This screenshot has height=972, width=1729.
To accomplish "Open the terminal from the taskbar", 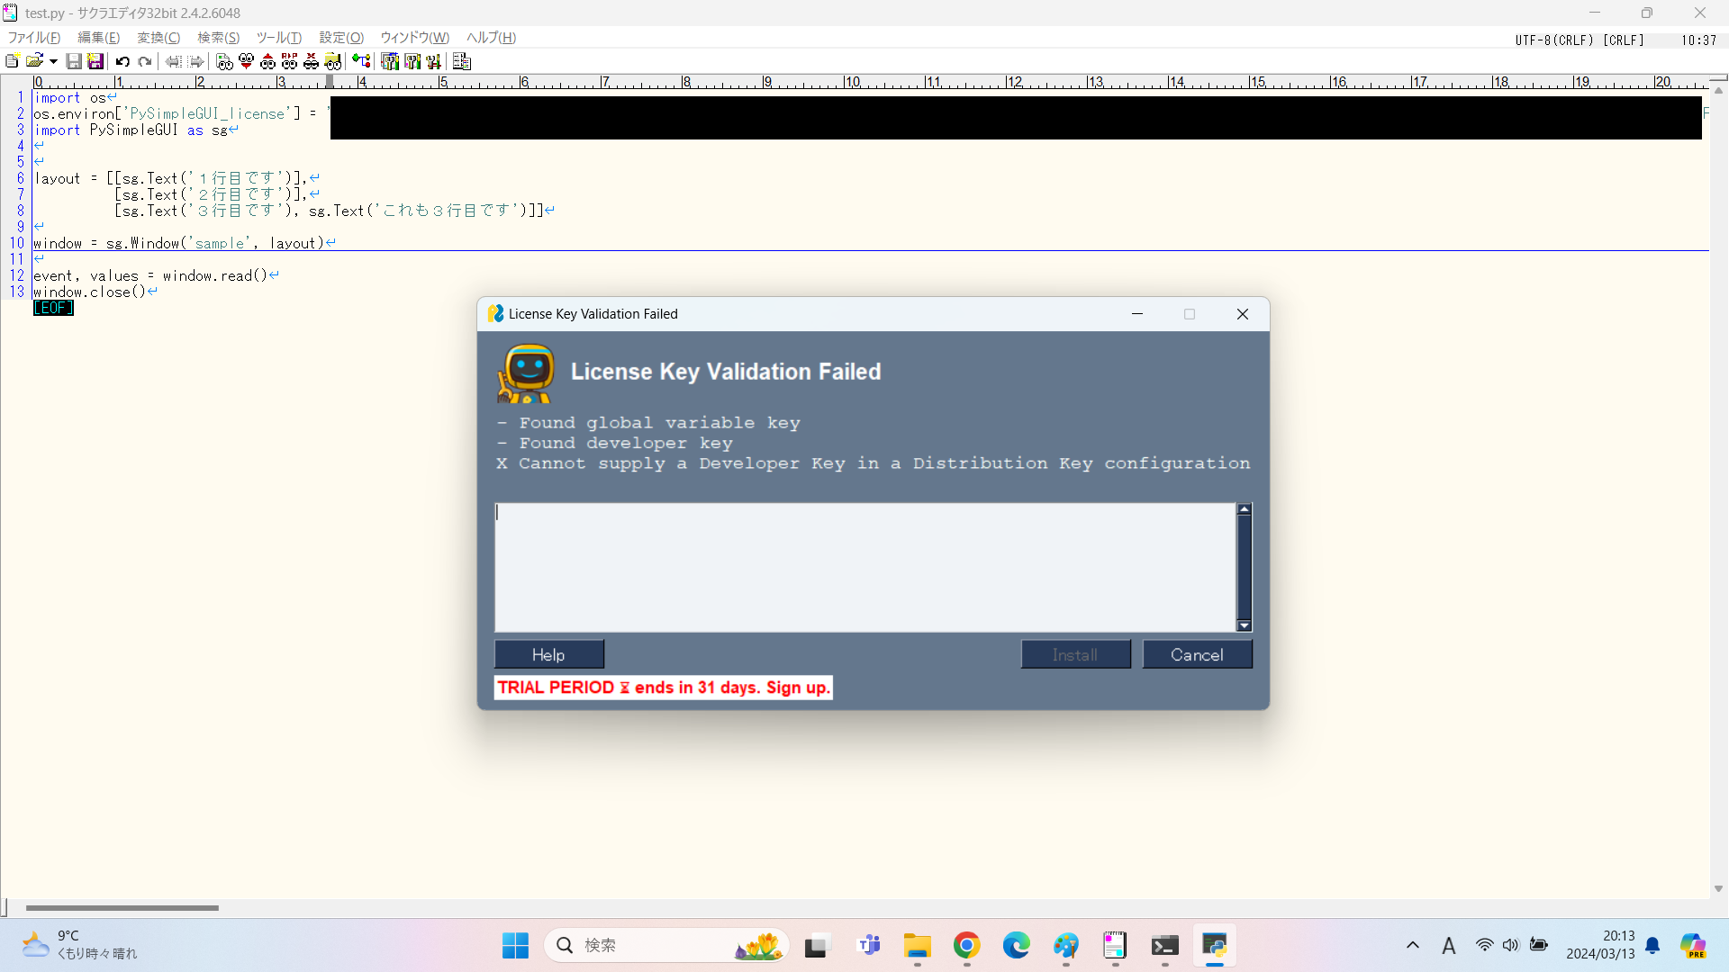I will (x=1164, y=946).
